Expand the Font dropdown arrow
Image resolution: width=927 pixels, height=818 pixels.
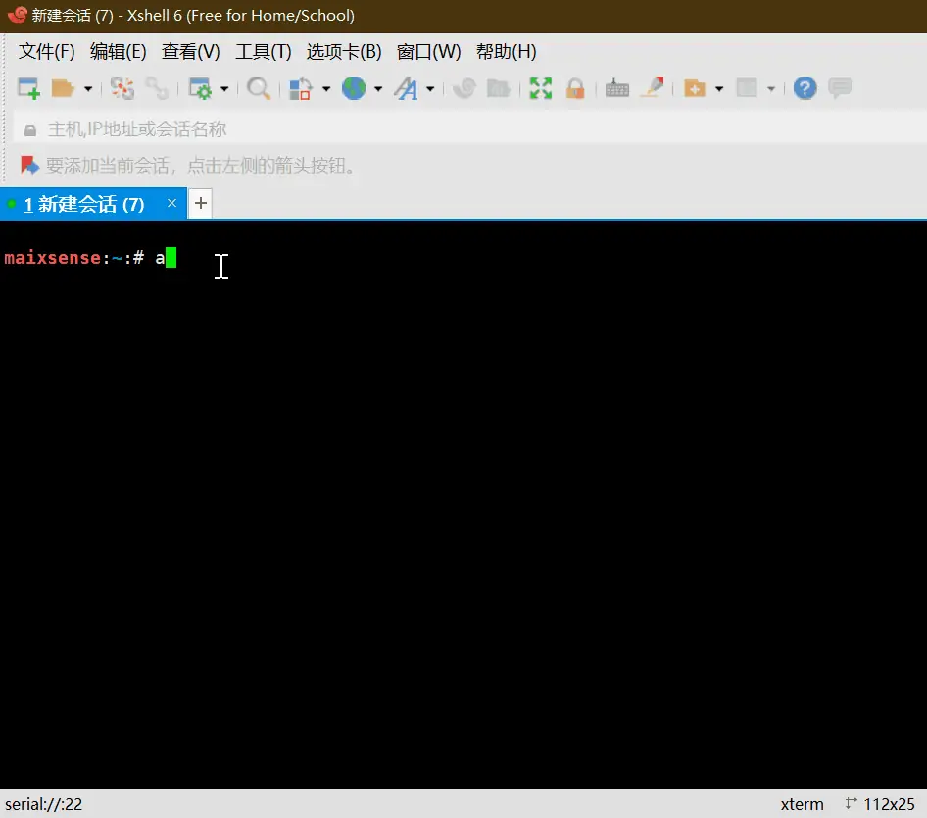pos(430,89)
